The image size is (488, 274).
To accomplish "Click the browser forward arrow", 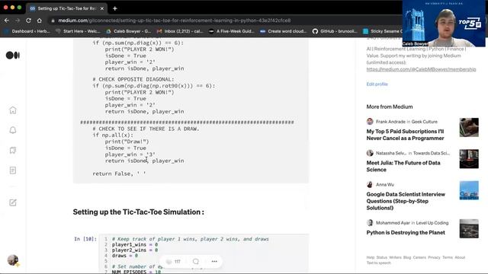I will (18, 21).
